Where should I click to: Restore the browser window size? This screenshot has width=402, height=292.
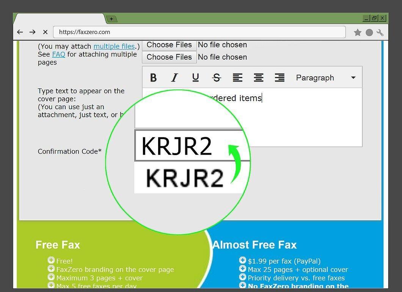[374, 18]
